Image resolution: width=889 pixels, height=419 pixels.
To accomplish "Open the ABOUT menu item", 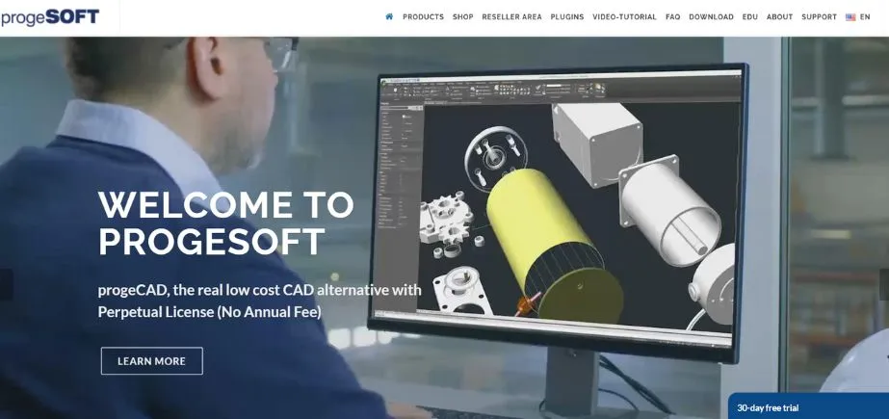I will click(779, 17).
